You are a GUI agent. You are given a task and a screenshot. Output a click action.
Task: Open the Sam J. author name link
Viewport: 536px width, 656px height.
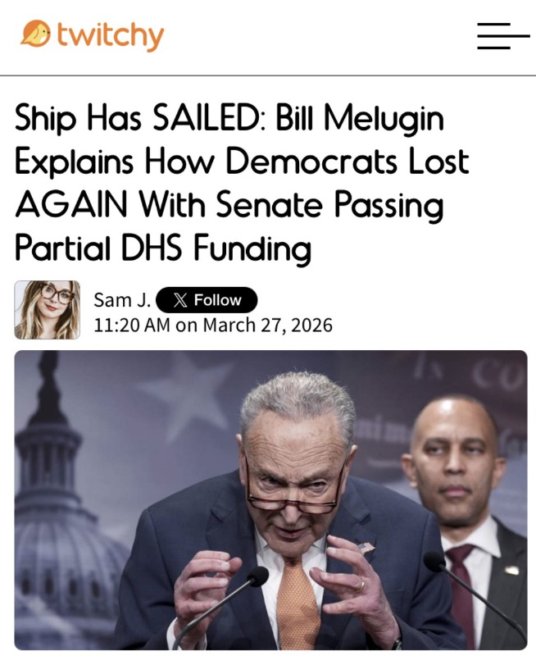122,299
